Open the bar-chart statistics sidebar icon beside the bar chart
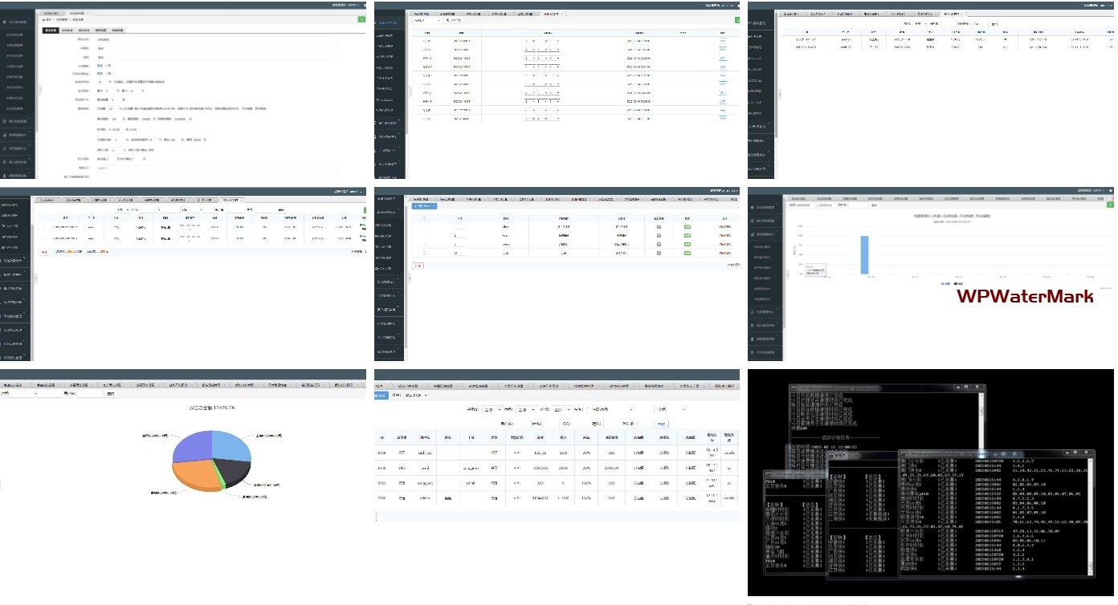This screenshot has height=605, width=1118. 753,233
